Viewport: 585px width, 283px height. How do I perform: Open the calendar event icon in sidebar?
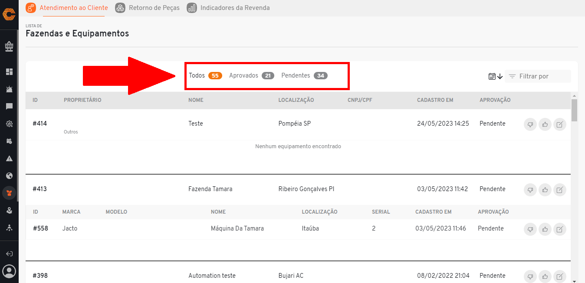[x=9, y=141]
